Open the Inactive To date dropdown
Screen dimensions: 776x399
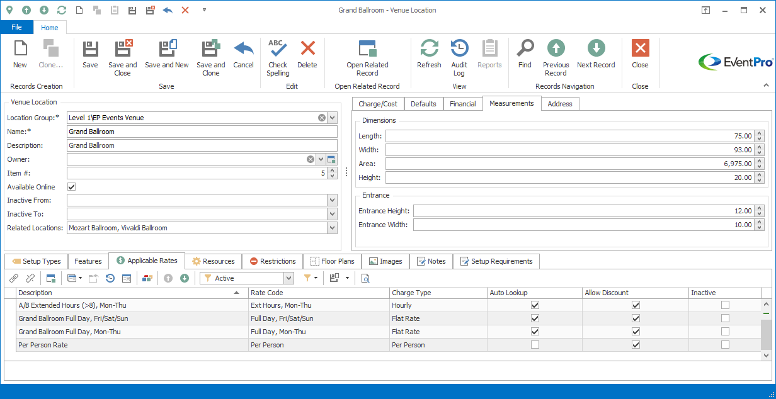point(333,214)
